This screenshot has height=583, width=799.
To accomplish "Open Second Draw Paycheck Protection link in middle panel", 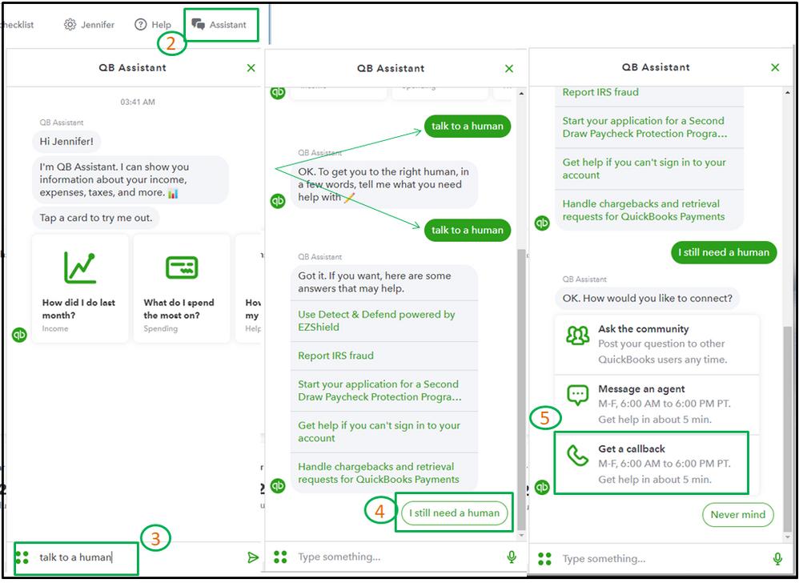I will (383, 391).
